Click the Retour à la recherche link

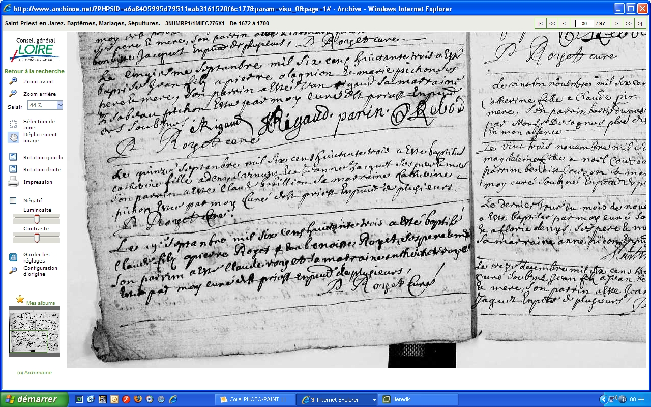(35, 71)
